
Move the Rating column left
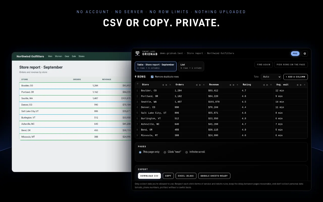pyautogui.click(x=264, y=85)
